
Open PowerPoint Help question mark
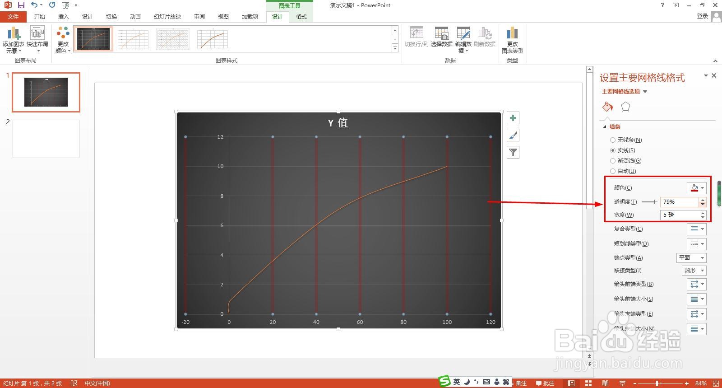(662, 5)
